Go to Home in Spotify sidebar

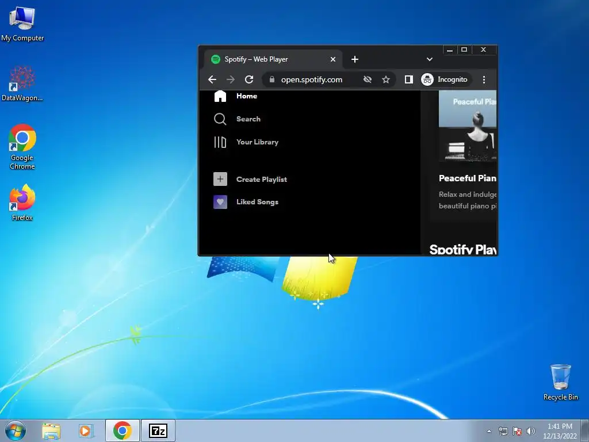point(247,96)
